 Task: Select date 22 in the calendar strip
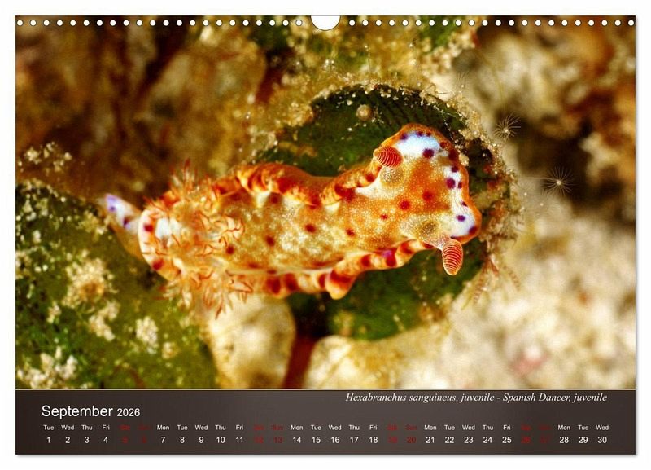450,440
